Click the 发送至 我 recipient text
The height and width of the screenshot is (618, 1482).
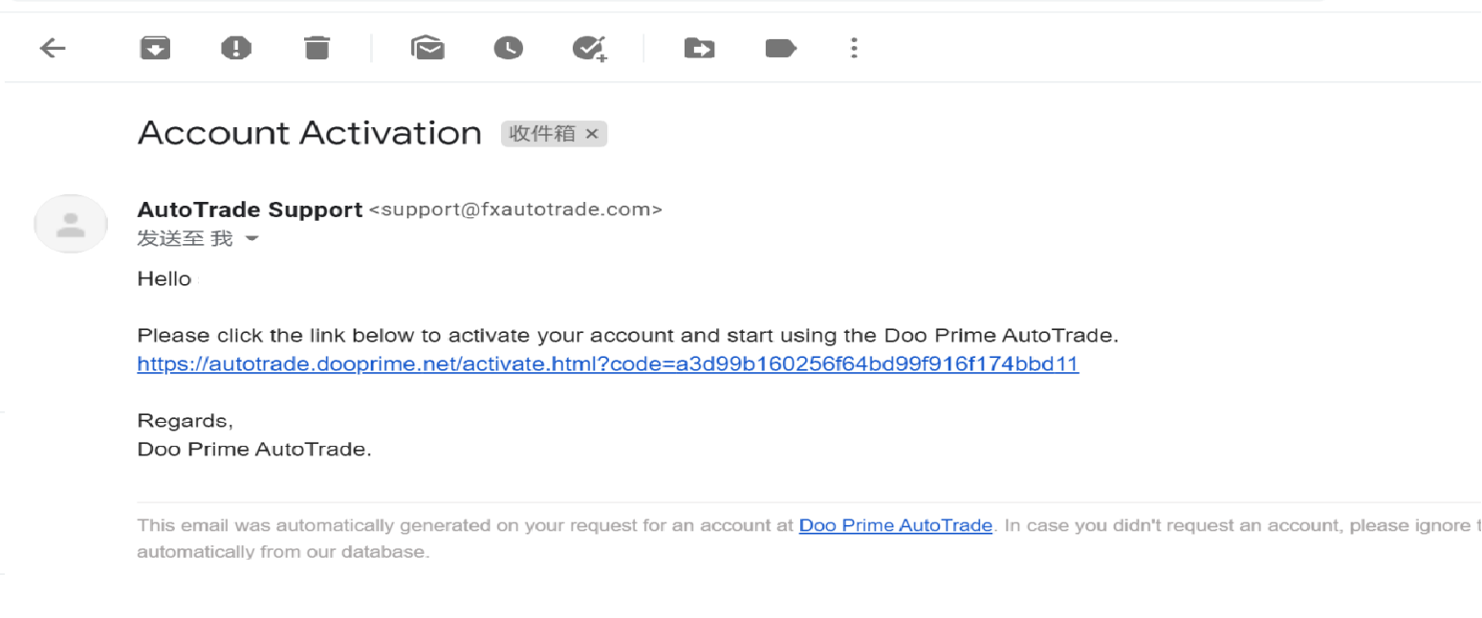click(185, 239)
